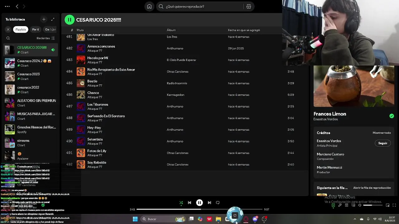
Task: Mute with the player speaker icon
Action: [x=360, y=205]
